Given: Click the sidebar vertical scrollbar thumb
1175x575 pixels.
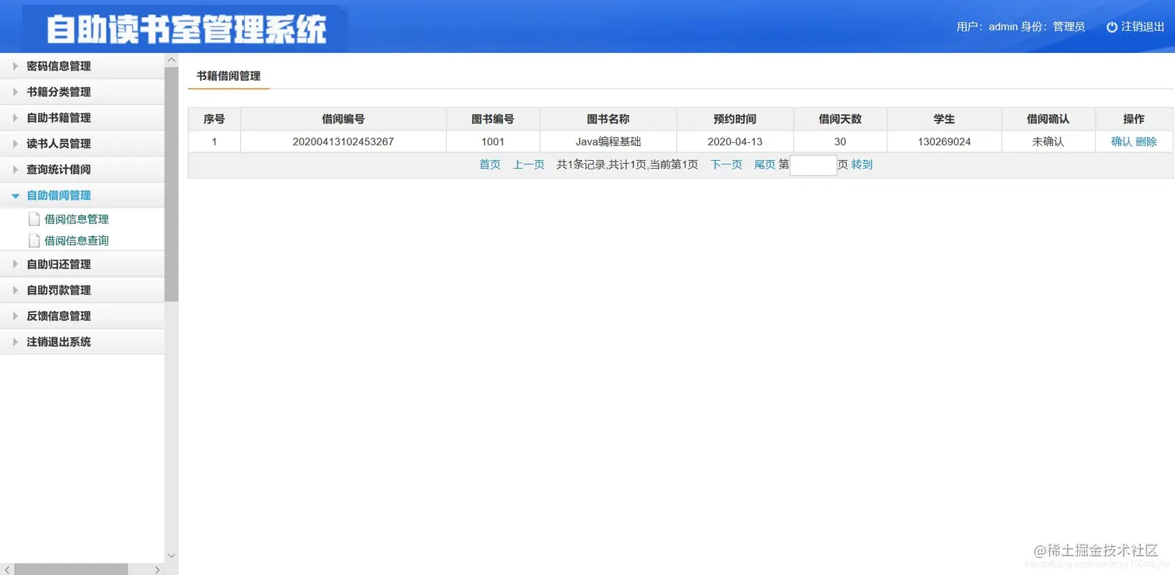Looking at the screenshot, I should 171,184.
